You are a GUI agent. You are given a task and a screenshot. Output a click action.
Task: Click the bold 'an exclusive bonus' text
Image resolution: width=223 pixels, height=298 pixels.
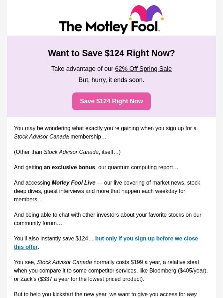(69, 167)
